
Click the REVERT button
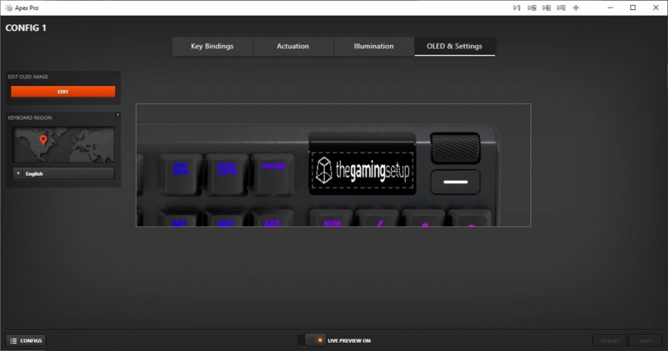click(x=609, y=341)
